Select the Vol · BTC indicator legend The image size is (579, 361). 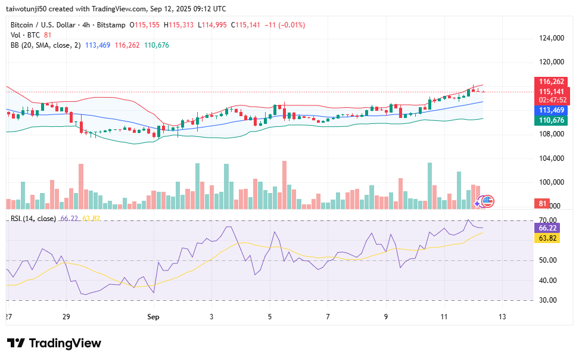pos(25,35)
